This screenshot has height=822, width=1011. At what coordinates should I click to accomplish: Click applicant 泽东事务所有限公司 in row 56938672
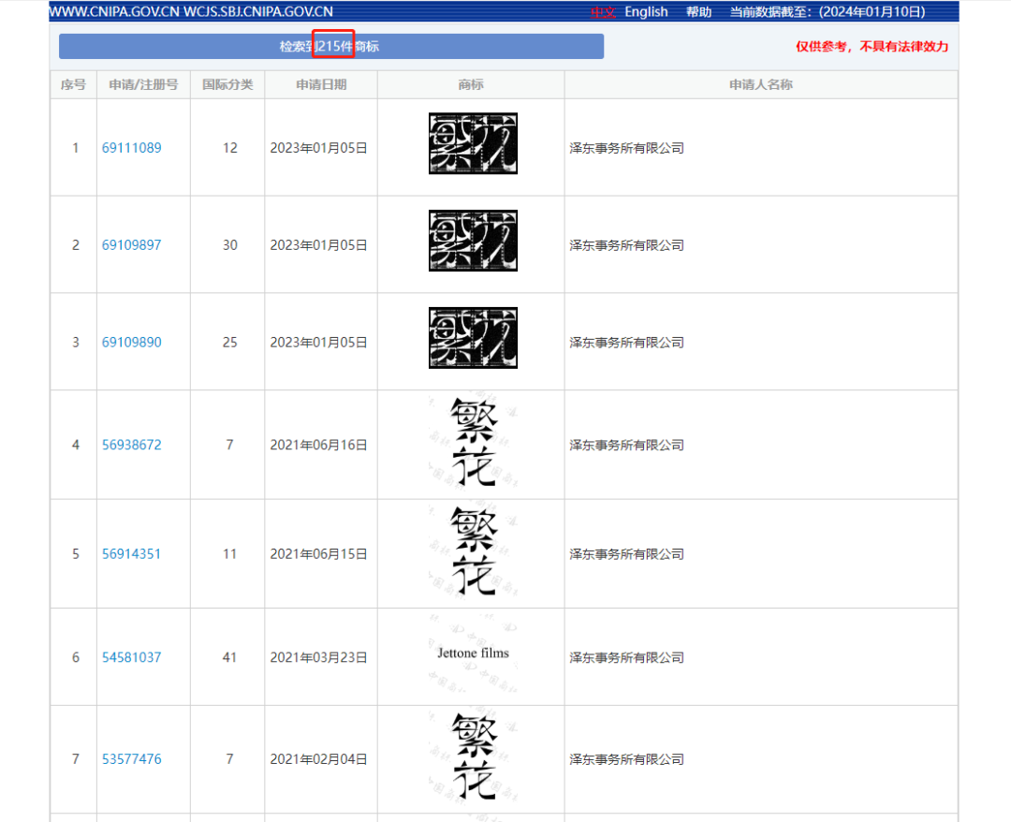point(626,445)
